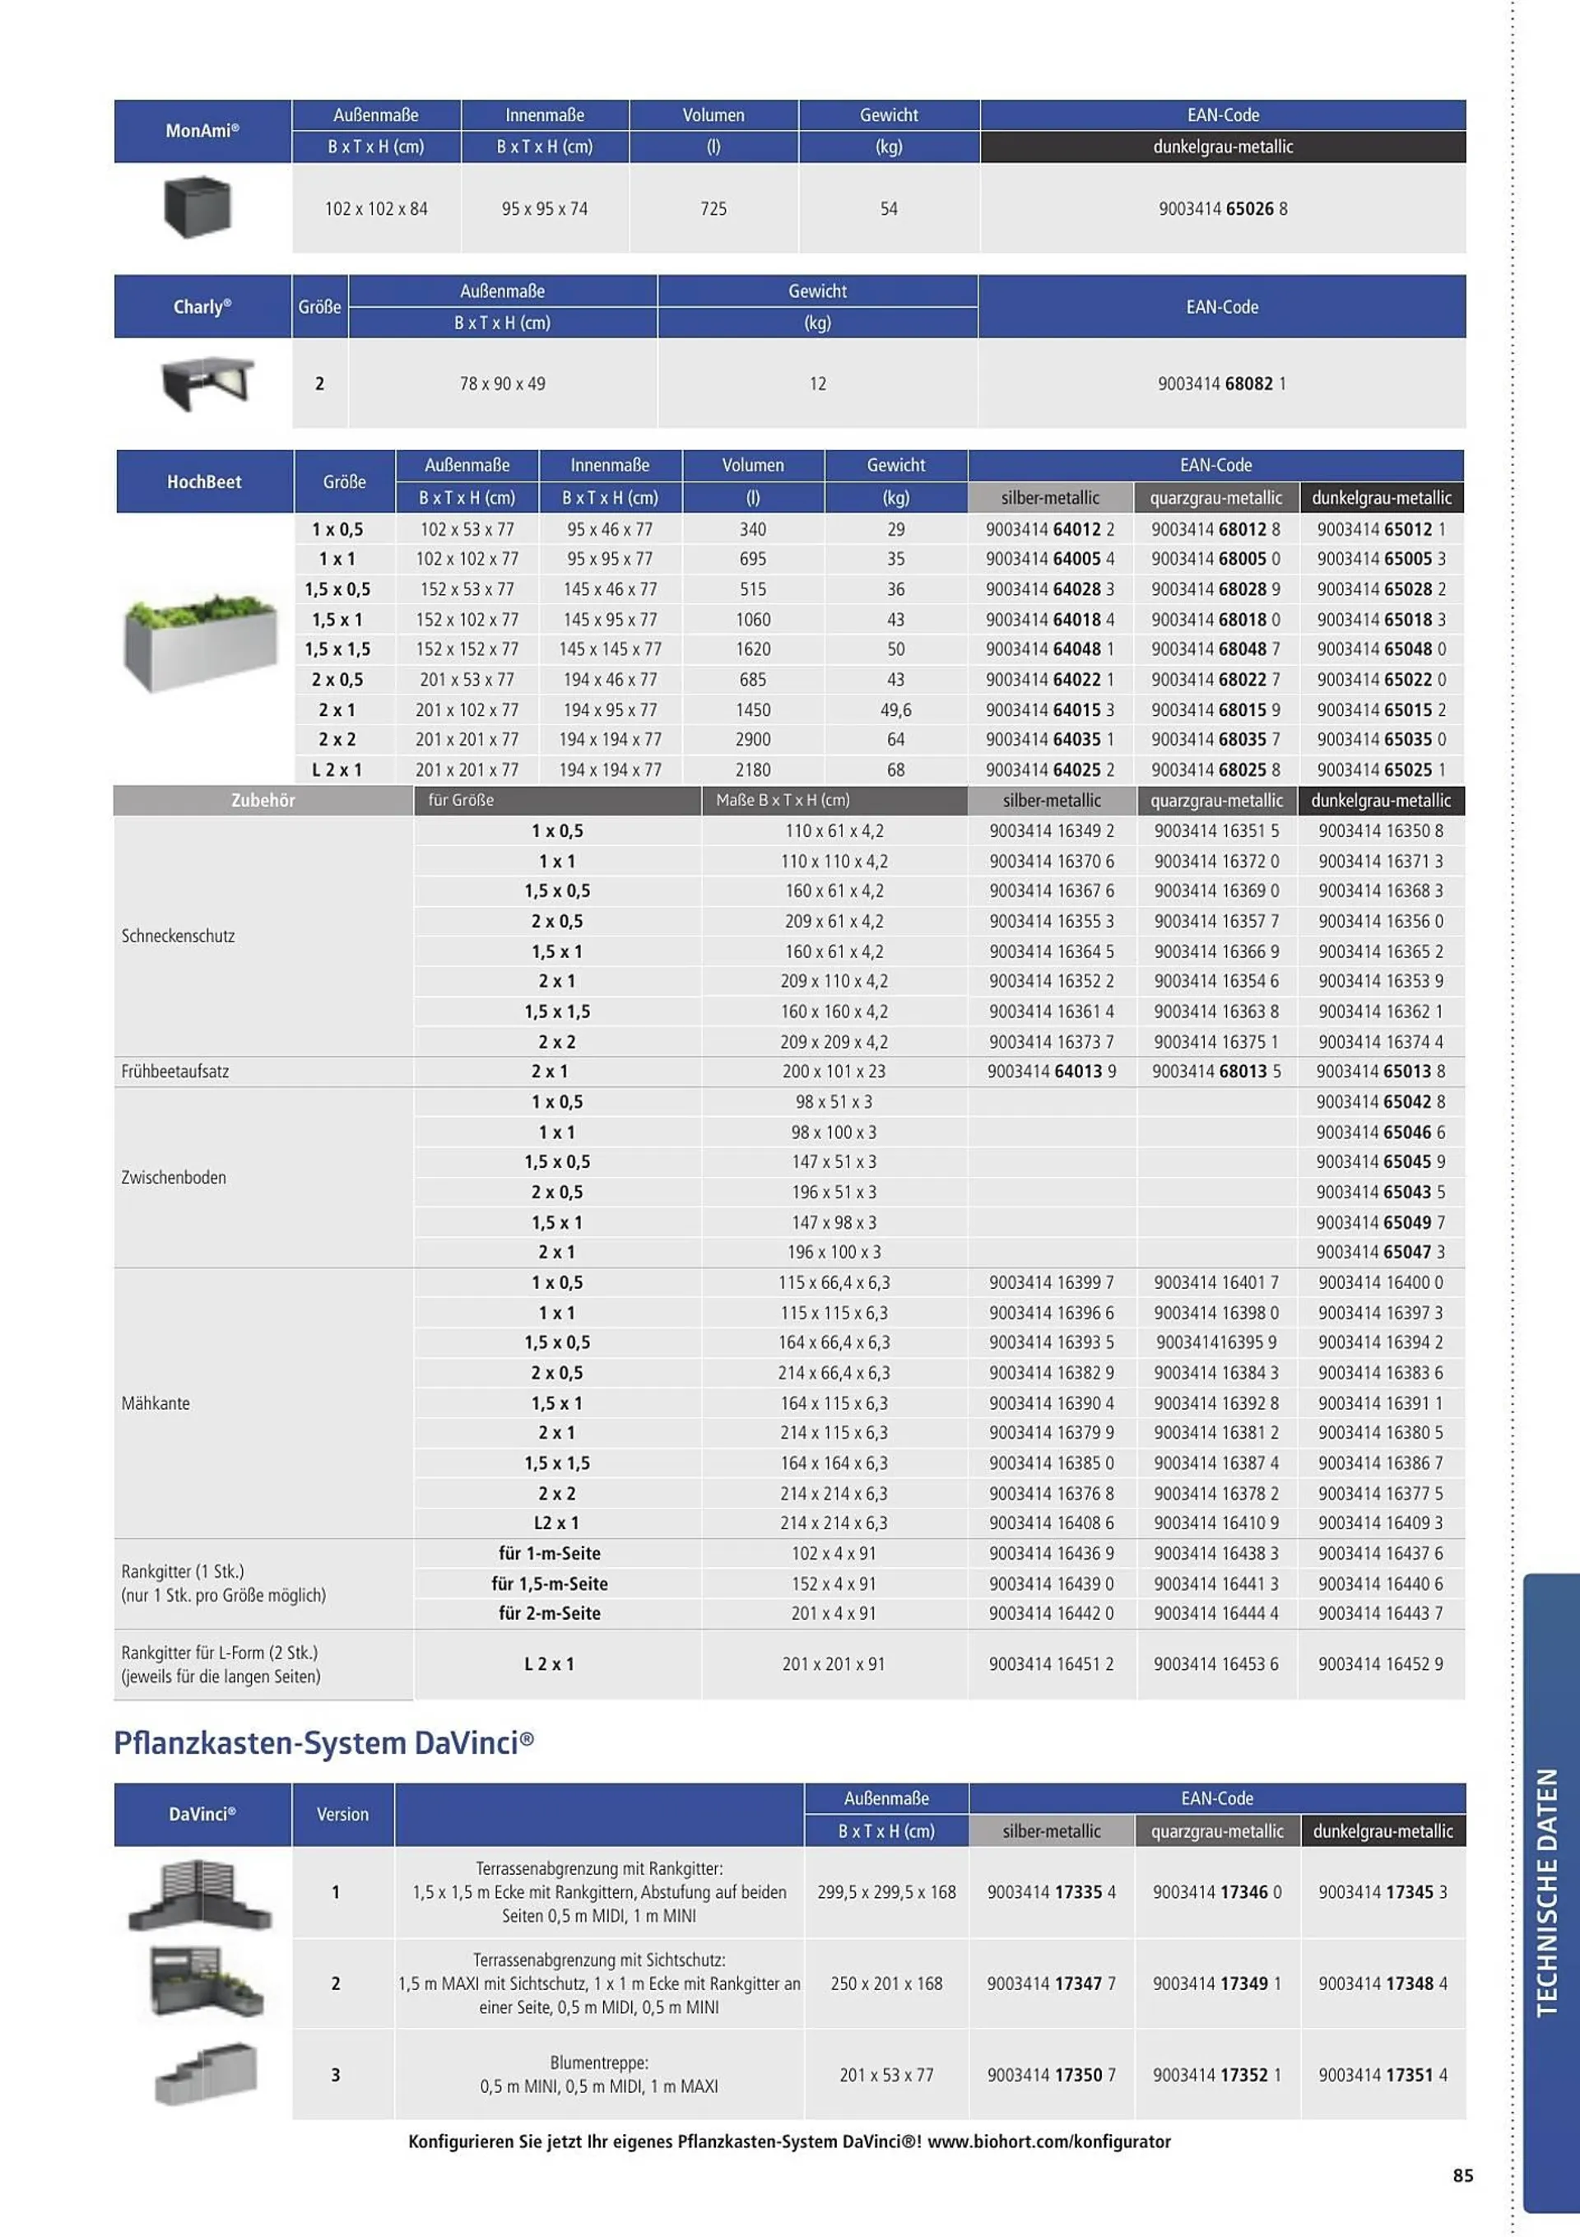This screenshot has height=2237, width=1580.
Task: Click the Zwischenboden accessory label
Action: pos(174,1177)
